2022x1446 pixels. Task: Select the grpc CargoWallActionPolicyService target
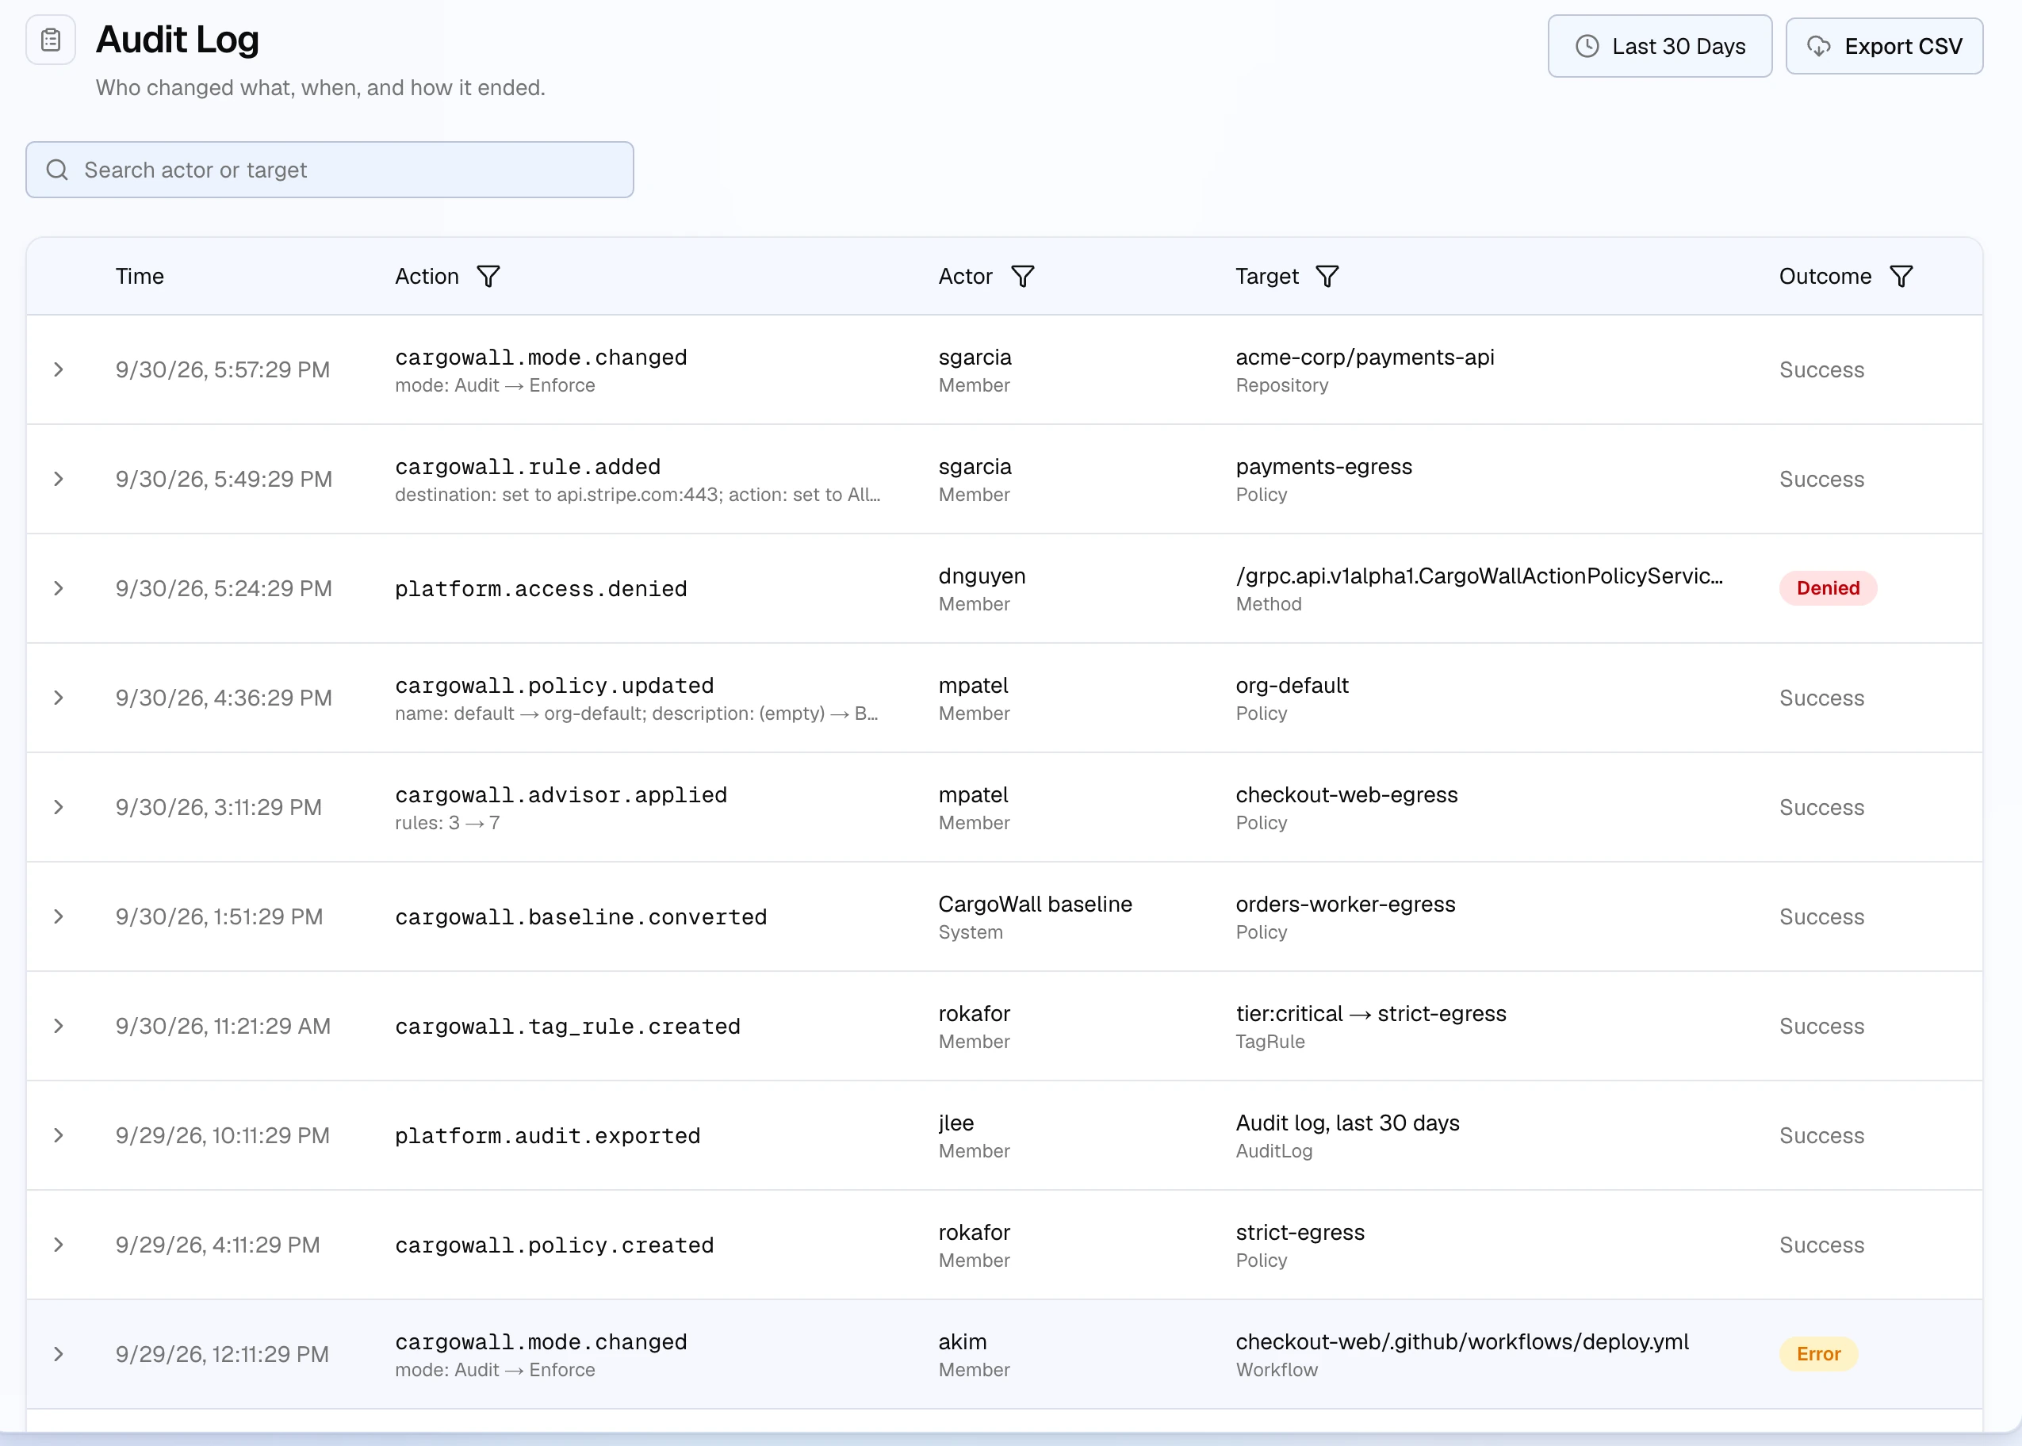pyautogui.click(x=1479, y=576)
